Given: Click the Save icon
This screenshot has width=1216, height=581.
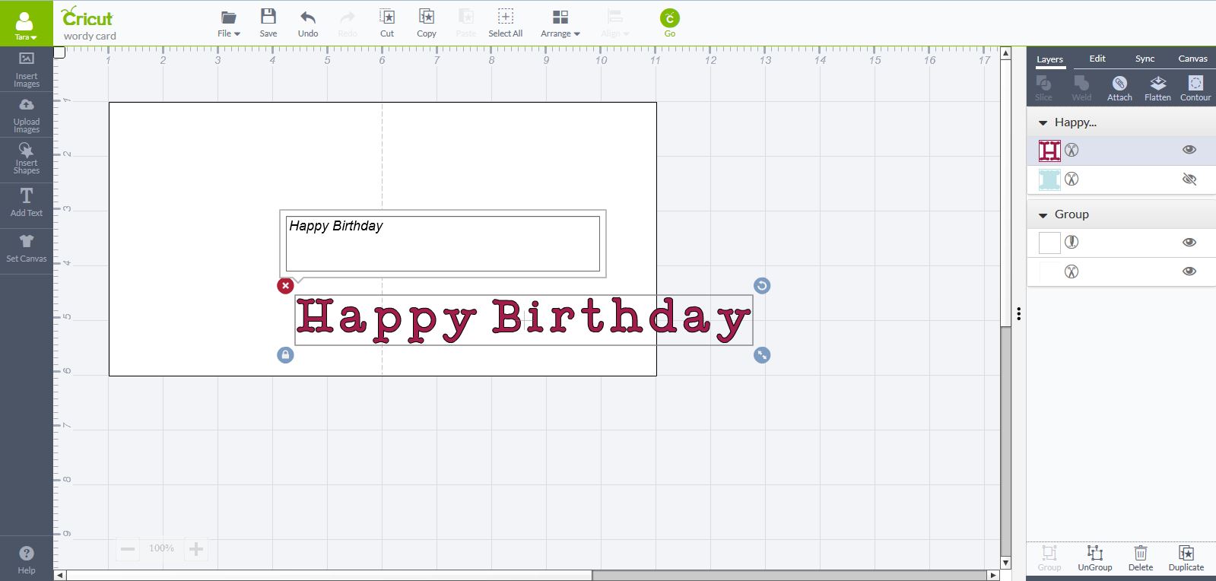Looking at the screenshot, I should [268, 23].
